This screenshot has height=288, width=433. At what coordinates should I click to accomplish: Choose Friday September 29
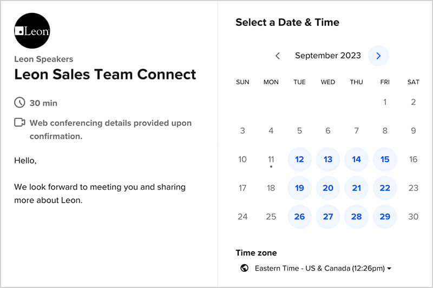pyautogui.click(x=385, y=217)
